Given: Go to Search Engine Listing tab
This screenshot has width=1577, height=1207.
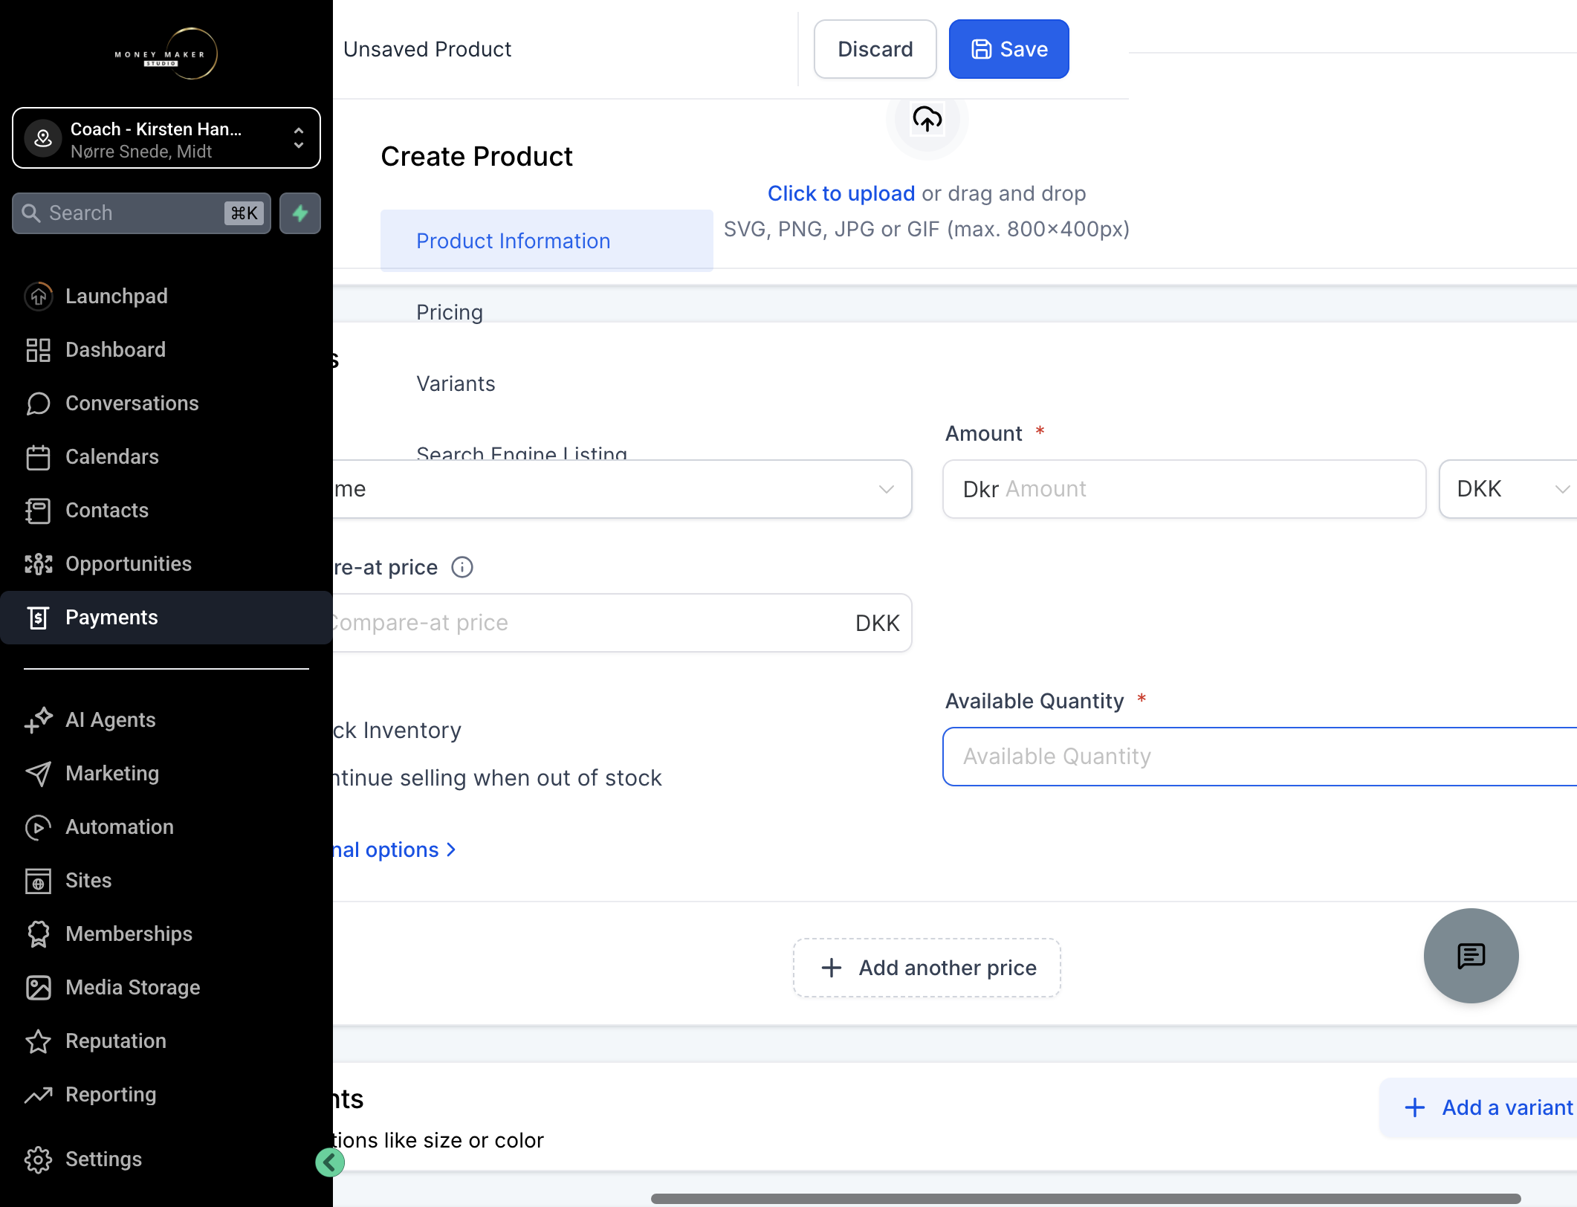Looking at the screenshot, I should 522,452.
